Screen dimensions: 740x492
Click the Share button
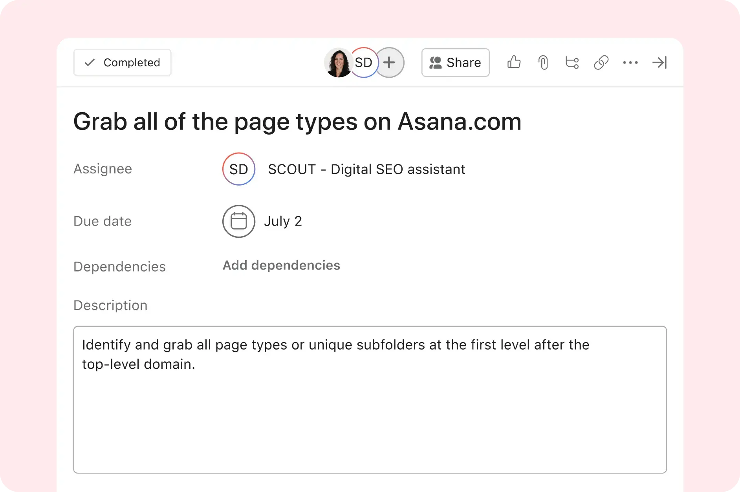[455, 62]
